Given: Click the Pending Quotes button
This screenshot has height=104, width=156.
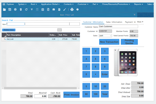Looking at the screenshot, I should tap(129, 42).
